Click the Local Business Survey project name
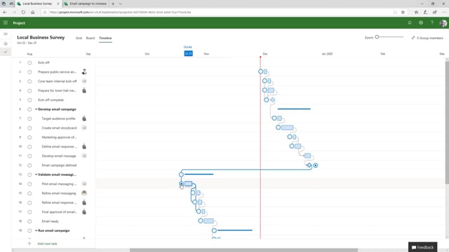This screenshot has width=449, height=252. click(x=41, y=37)
